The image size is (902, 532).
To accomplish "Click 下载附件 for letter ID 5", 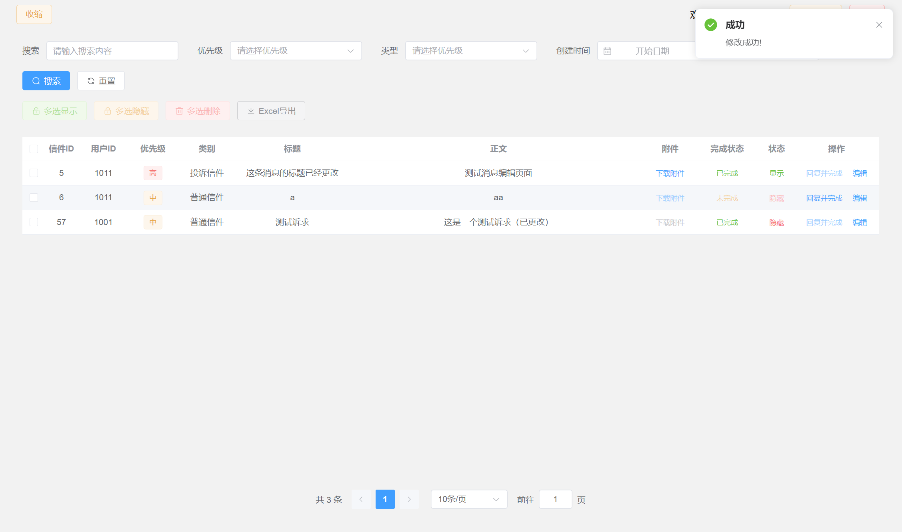I will point(670,173).
